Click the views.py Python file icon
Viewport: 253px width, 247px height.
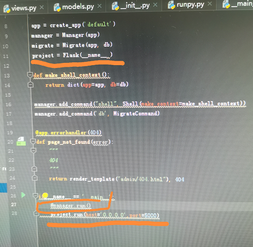click(7, 8)
